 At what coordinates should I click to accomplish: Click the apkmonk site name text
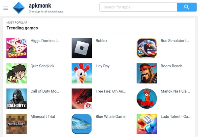(40, 6)
